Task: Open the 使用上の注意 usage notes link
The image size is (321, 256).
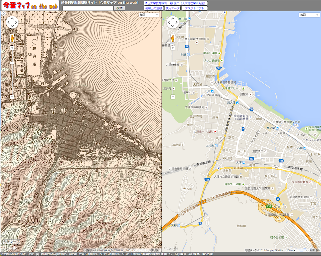Action: pyautogui.click(x=154, y=8)
